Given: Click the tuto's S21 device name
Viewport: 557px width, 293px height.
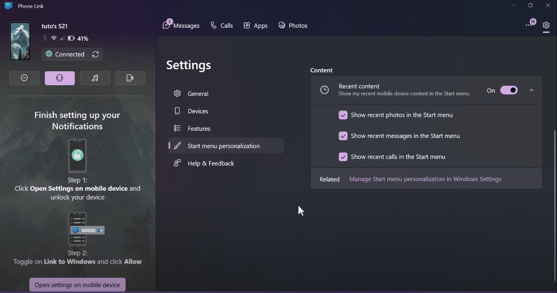Looking at the screenshot, I should point(55,26).
